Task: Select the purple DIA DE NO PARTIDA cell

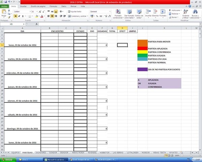Action: [142, 70]
